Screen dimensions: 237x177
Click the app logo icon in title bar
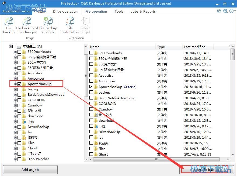(x=4, y=3)
